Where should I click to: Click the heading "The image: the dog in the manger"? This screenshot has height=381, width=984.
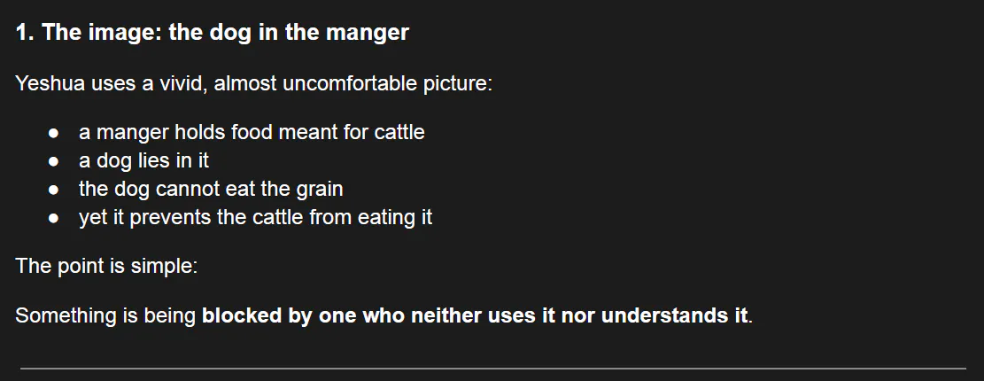[x=213, y=33]
